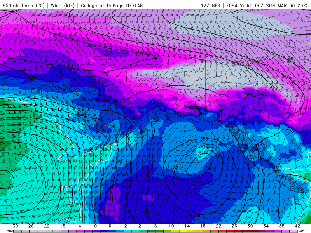This screenshot has width=311, height=233.
Task: Click the -30 colorbar tick label
Action: pos(14,226)
